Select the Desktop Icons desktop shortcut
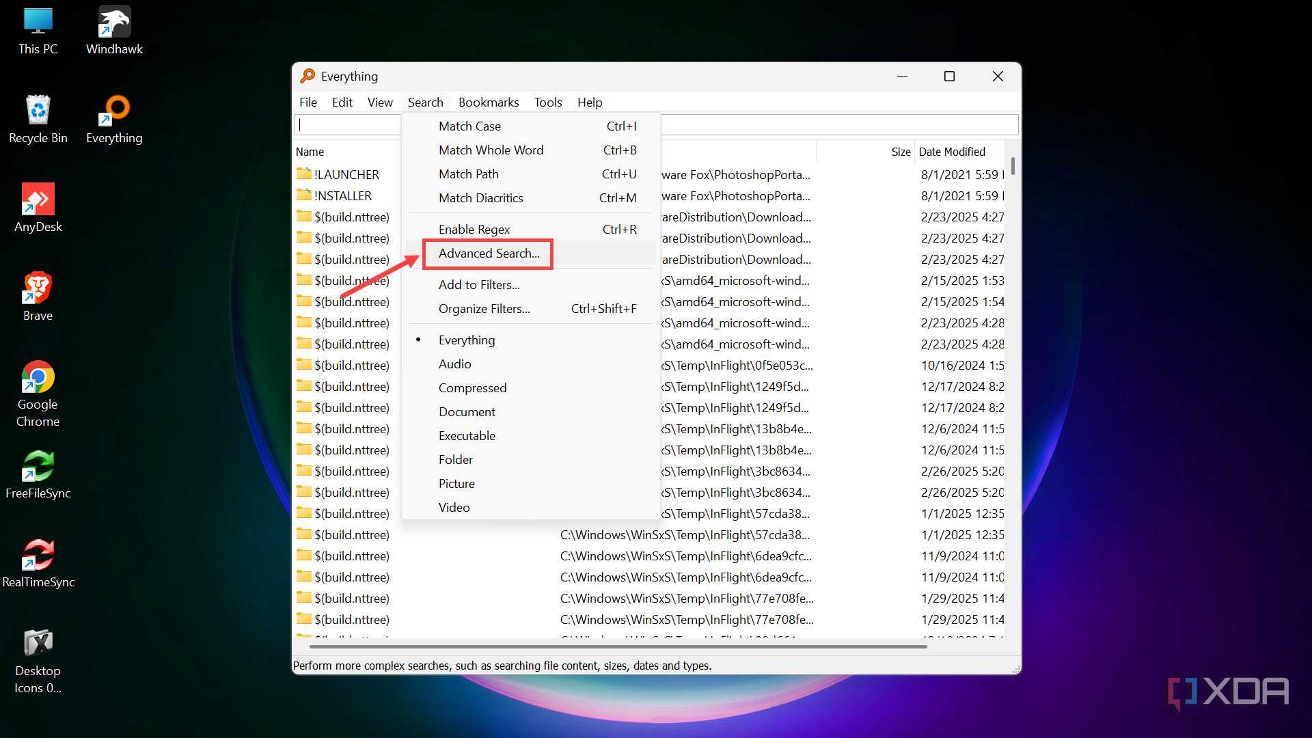The height and width of the screenshot is (738, 1312). 38,661
